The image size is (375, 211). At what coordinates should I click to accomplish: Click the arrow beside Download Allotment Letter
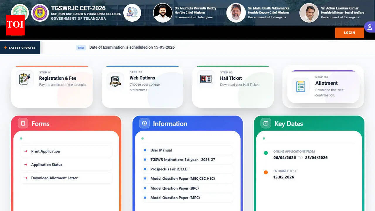pos(26,178)
